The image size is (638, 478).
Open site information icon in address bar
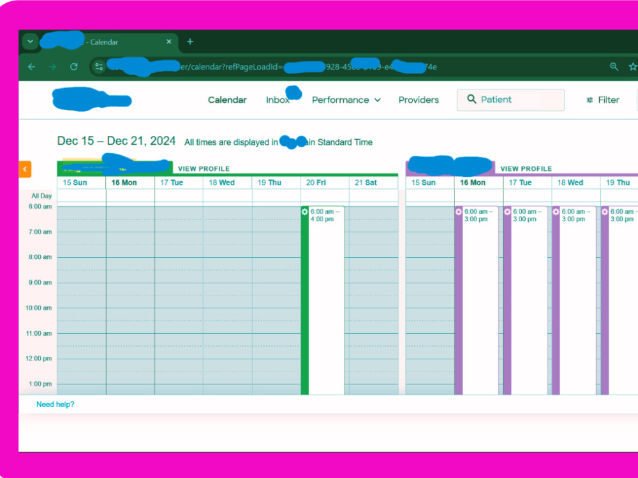(x=99, y=67)
